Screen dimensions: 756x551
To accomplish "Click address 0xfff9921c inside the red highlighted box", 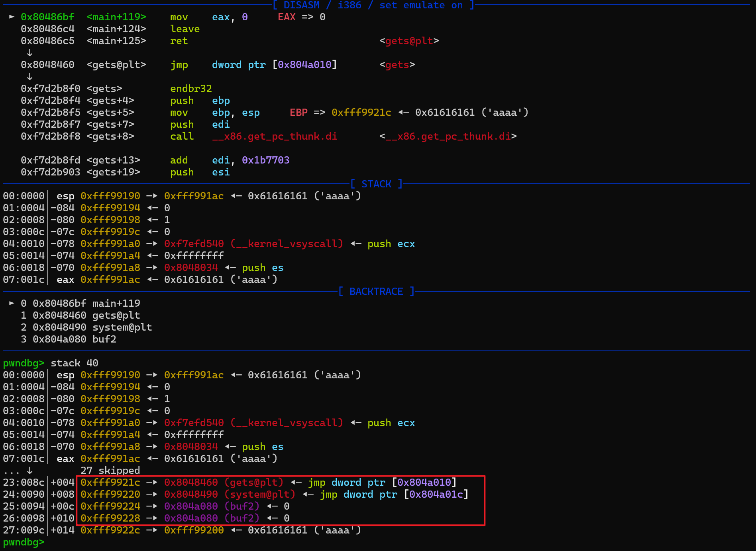I will pyautogui.click(x=110, y=482).
